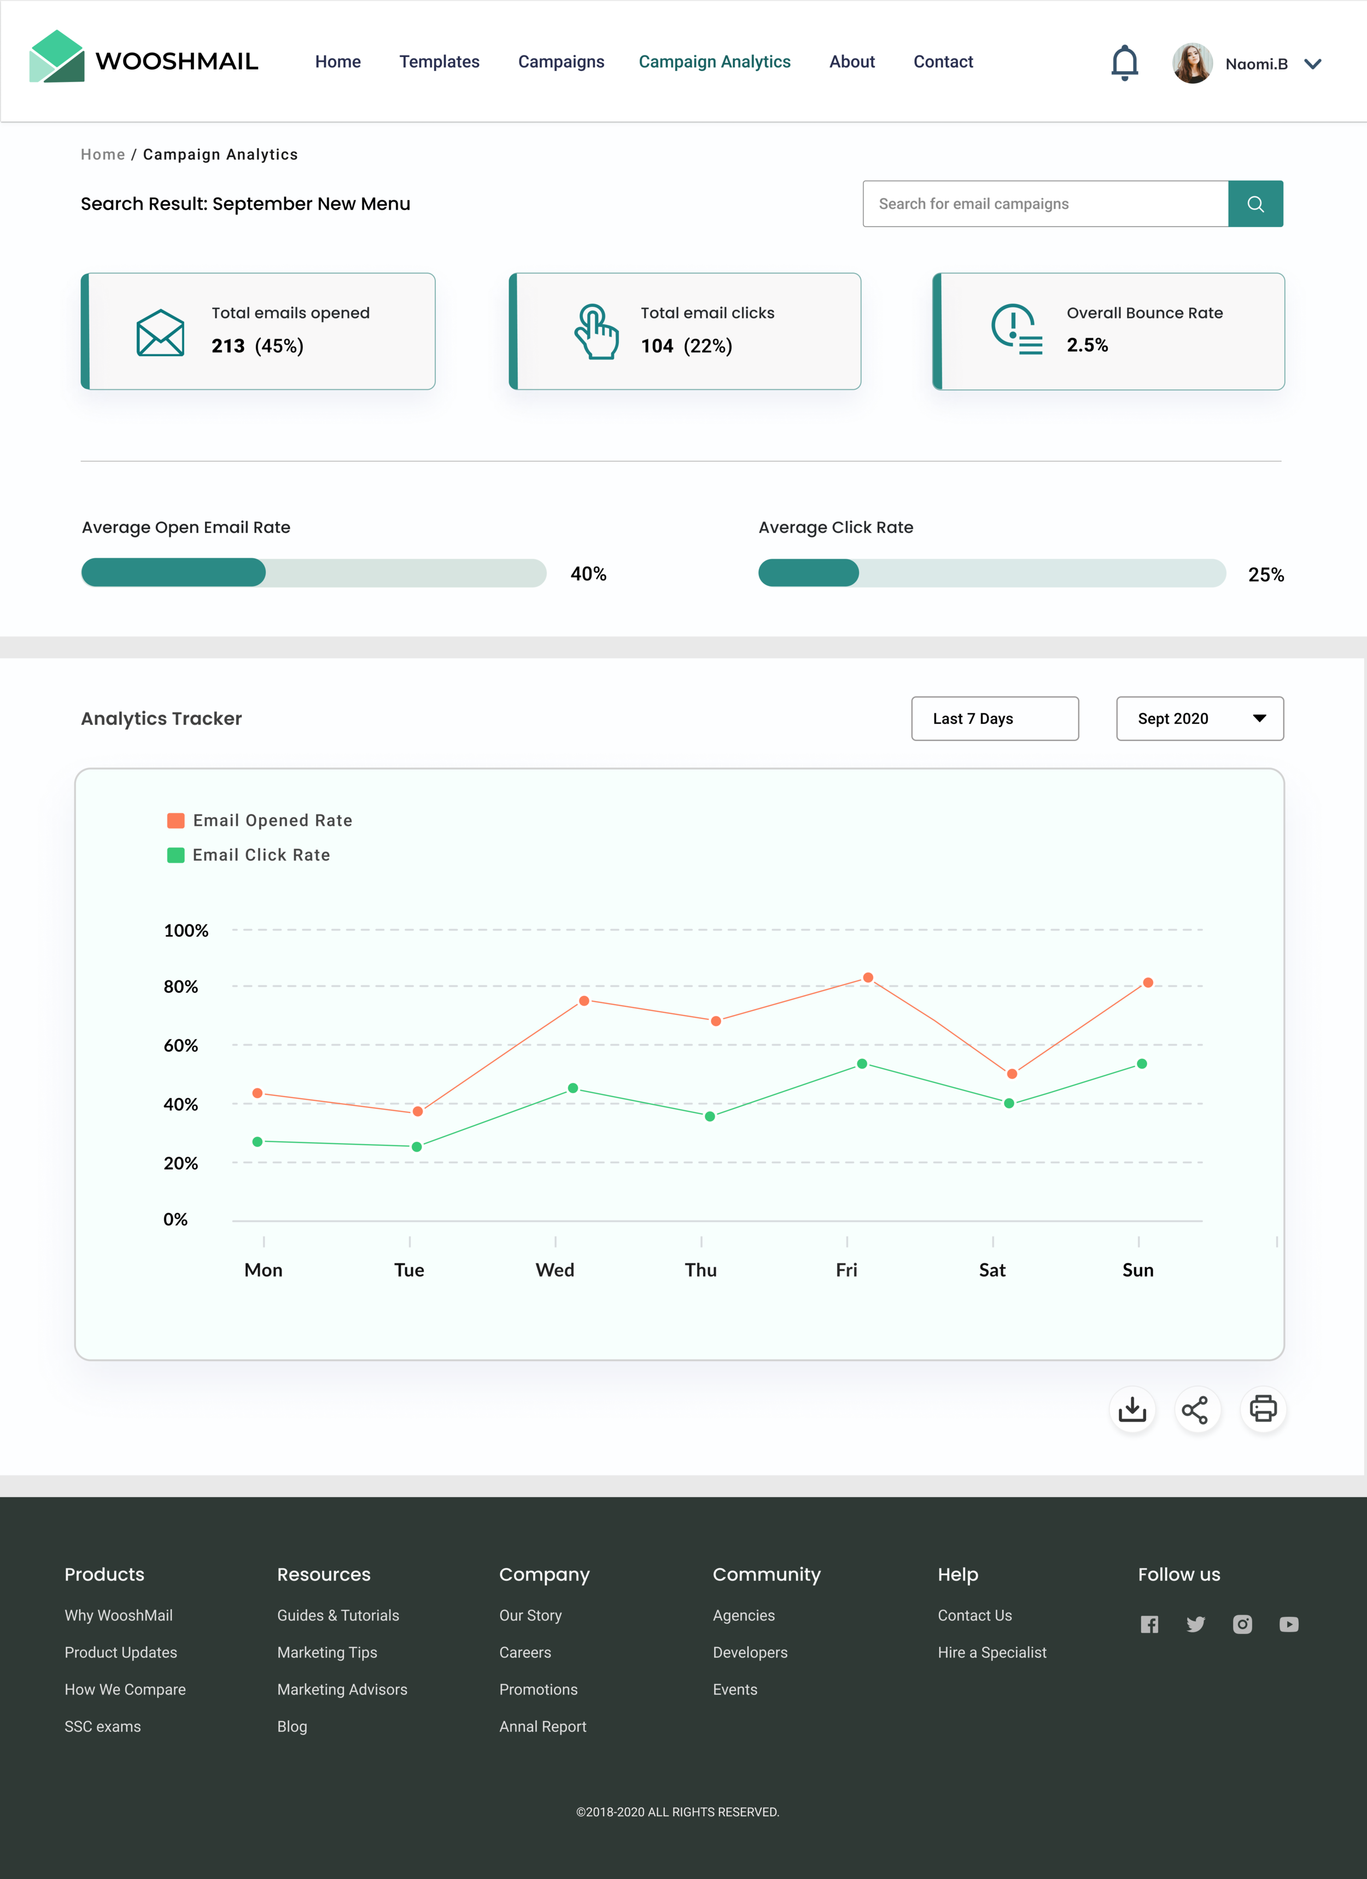Click Naomi.B profile avatar

1191,64
